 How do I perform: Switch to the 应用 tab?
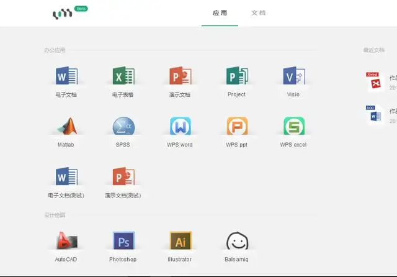click(220, 13)
